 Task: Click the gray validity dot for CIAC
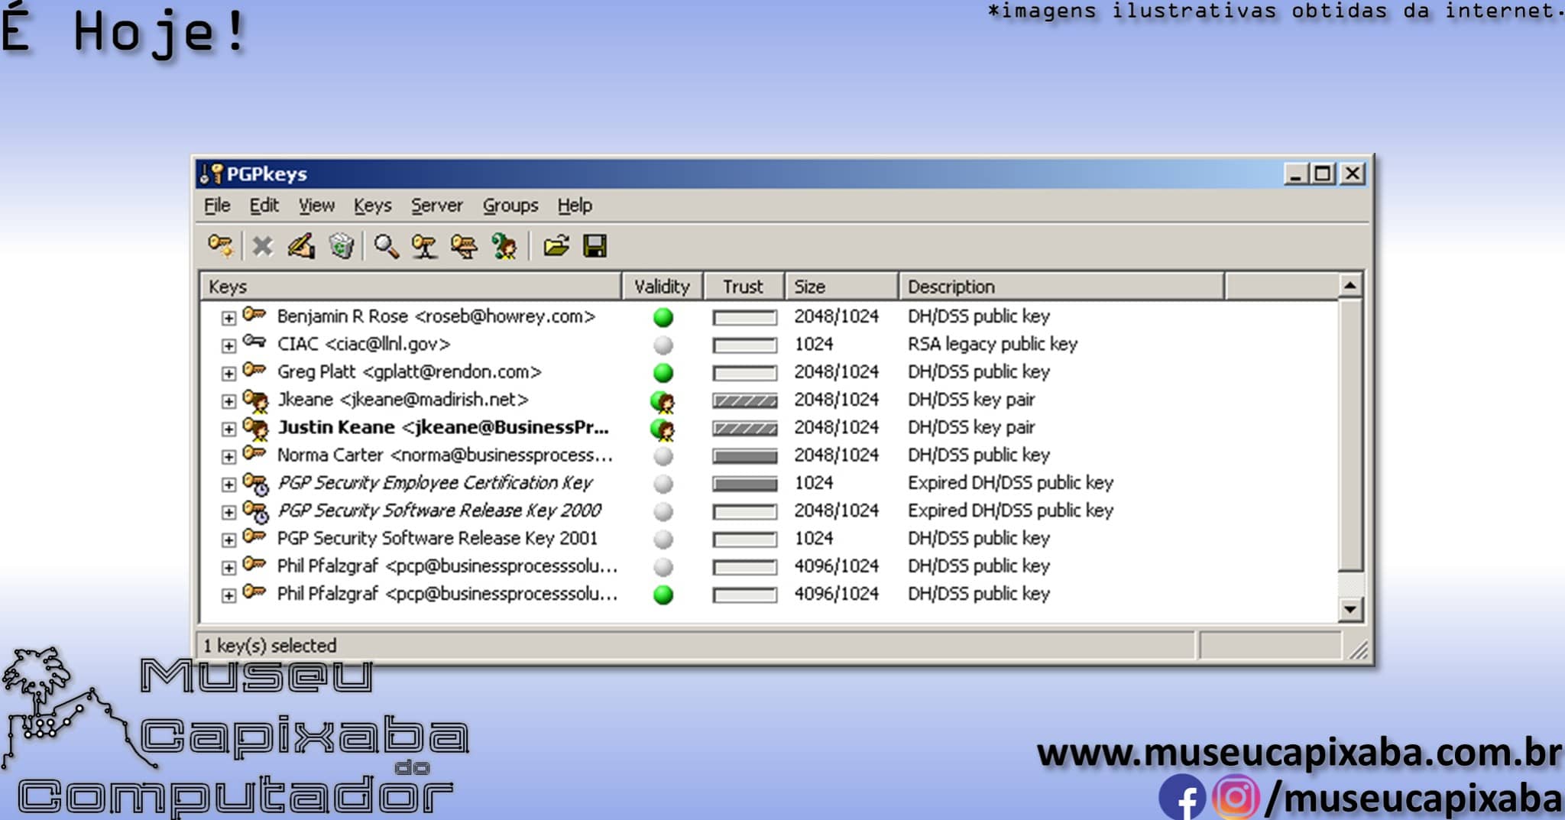(x=663, y=345)
